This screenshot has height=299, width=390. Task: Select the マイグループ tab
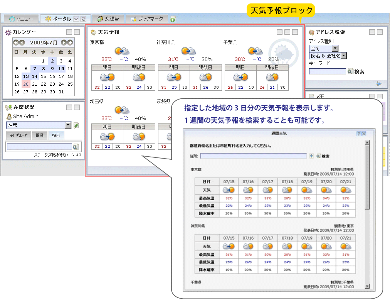[18, 135]
